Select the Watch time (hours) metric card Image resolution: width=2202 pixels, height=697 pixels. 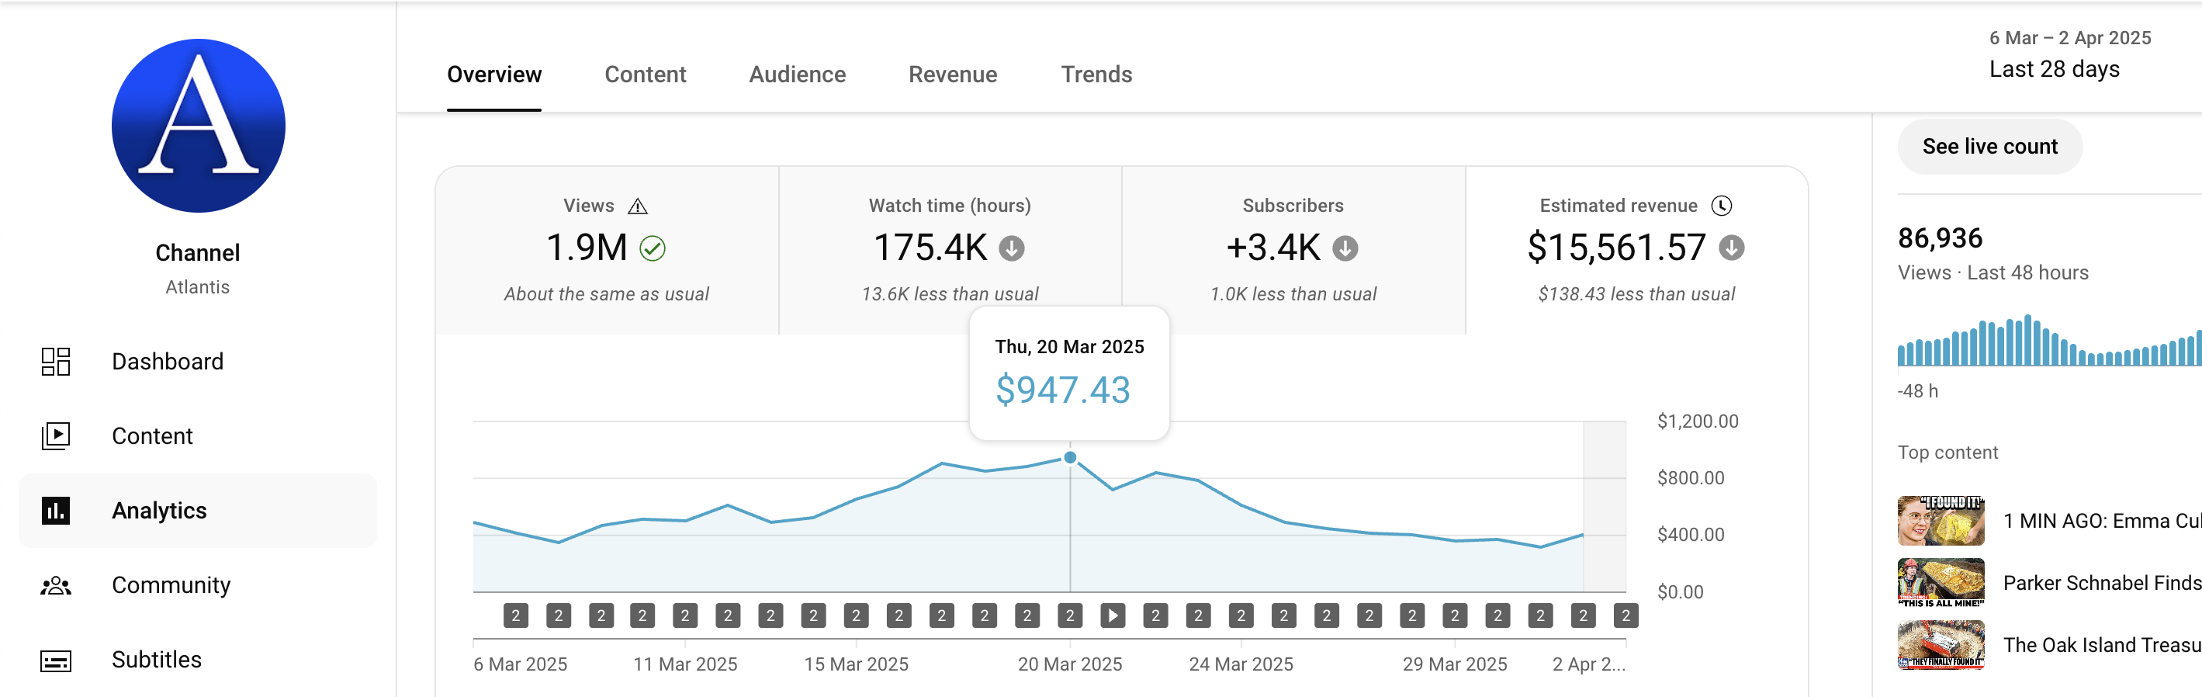click(x=950, y=250)
